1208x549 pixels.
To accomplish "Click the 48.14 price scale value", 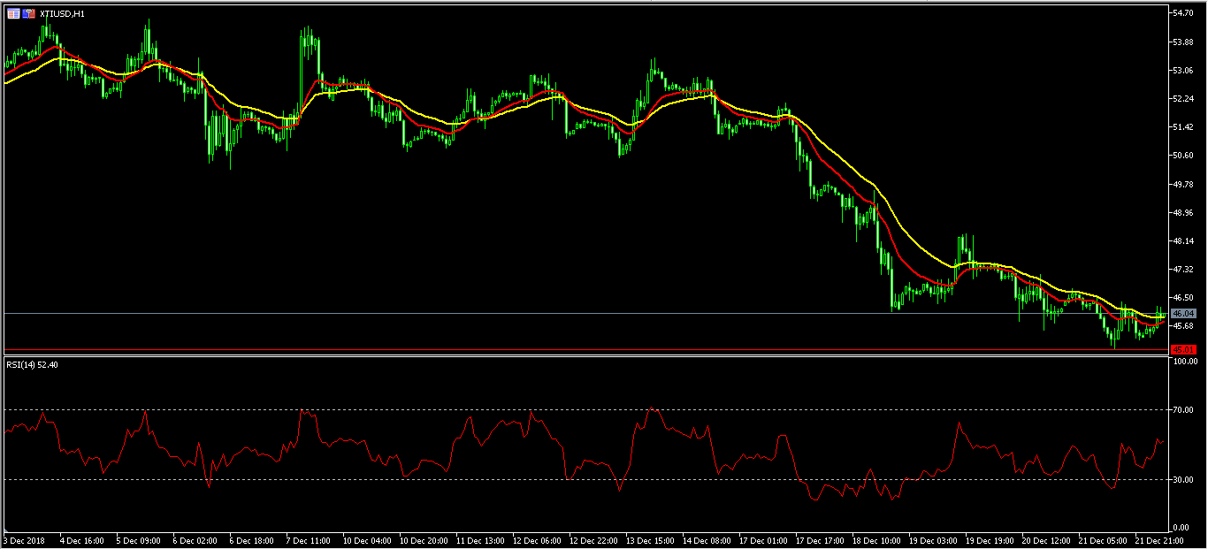I will click(x=1183, y=240).
